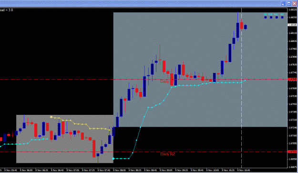Click the M5 timeframe indicator square
The image size is (298, 173).
[x=282, y=17]
